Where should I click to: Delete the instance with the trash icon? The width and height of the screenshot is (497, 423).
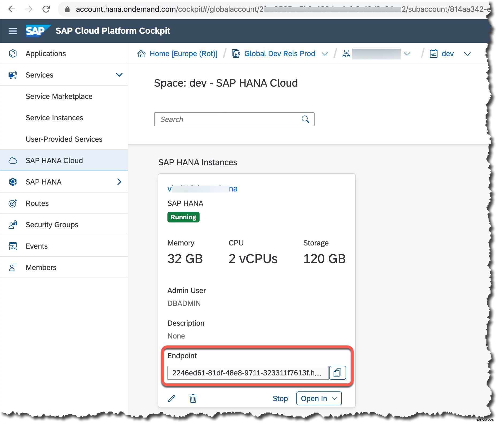(193, 398)
